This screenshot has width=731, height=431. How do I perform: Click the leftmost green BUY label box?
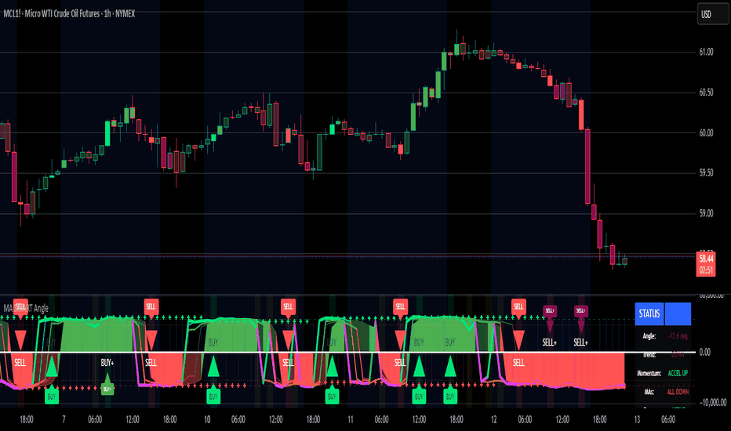pos(51,397)
